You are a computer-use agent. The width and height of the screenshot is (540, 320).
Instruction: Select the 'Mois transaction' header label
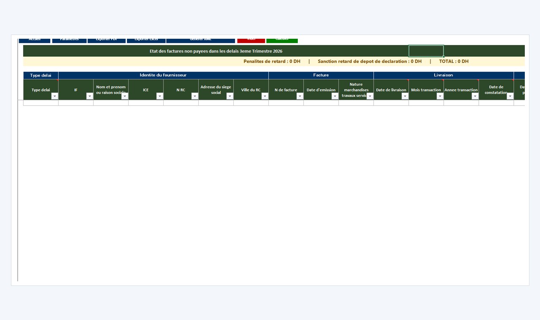click(426, 90)
